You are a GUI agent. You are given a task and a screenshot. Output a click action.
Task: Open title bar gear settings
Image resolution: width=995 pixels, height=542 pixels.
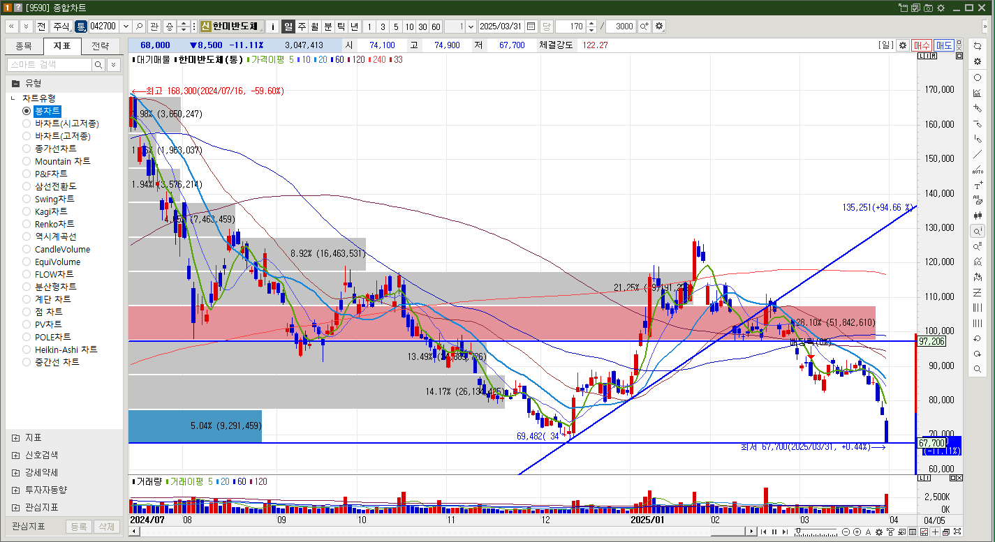pyautogui.click(x=941, y=8)
